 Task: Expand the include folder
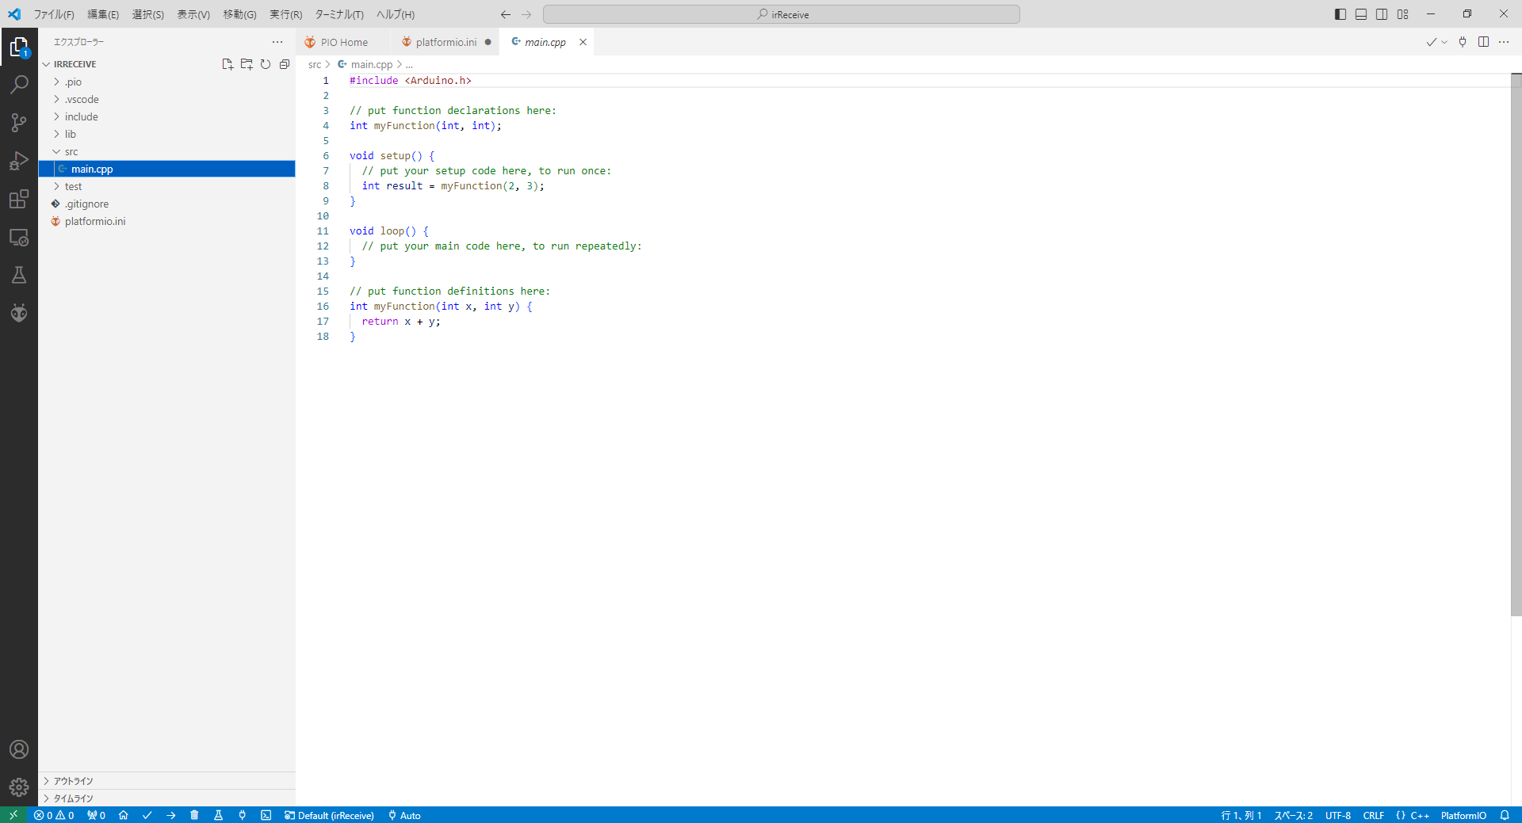coord(81,116)
